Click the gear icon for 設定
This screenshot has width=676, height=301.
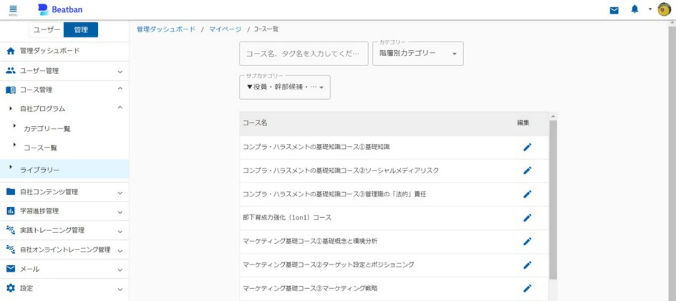(11, 288)
